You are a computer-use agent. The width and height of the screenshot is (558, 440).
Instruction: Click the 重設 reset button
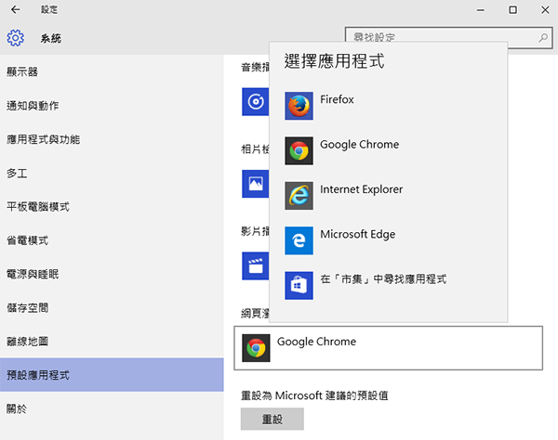272,419
